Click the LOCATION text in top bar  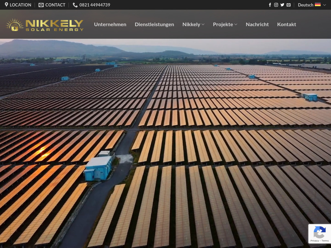click(20, 5)
